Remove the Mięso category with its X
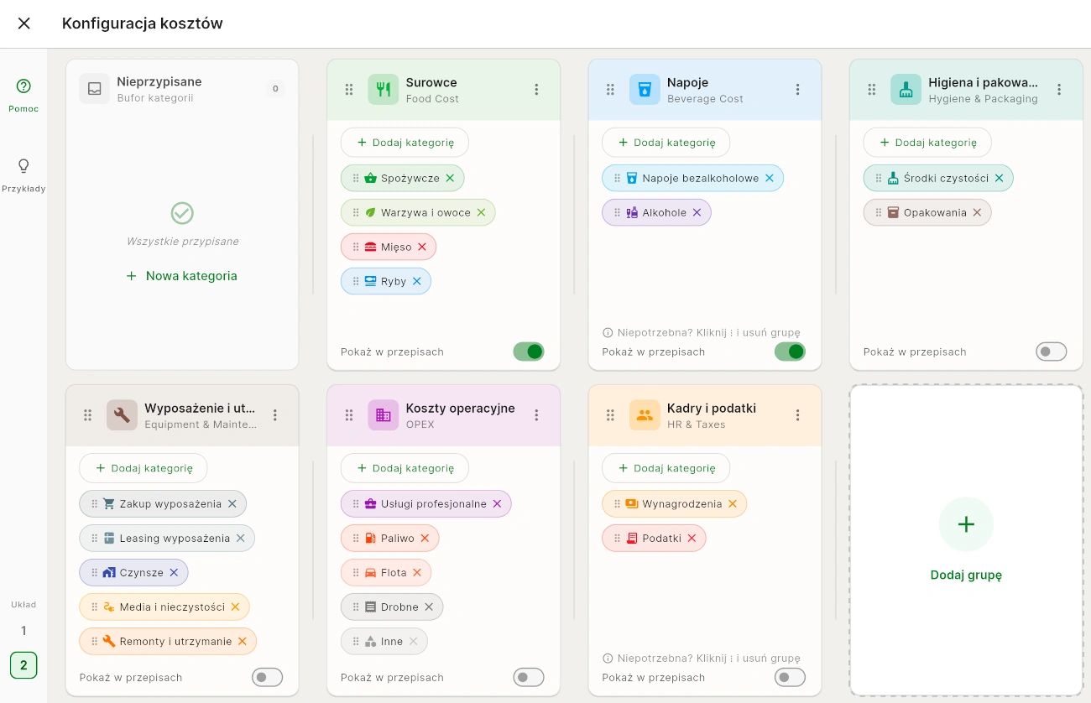 (x=422, y=247)
